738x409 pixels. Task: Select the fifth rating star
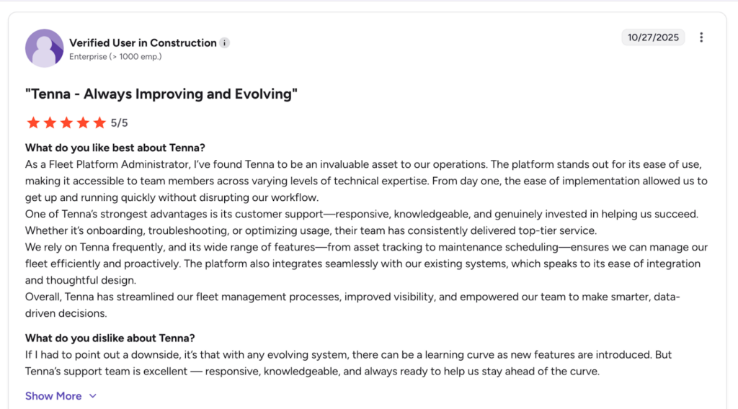pyautogui.click(x=101, y=122)
